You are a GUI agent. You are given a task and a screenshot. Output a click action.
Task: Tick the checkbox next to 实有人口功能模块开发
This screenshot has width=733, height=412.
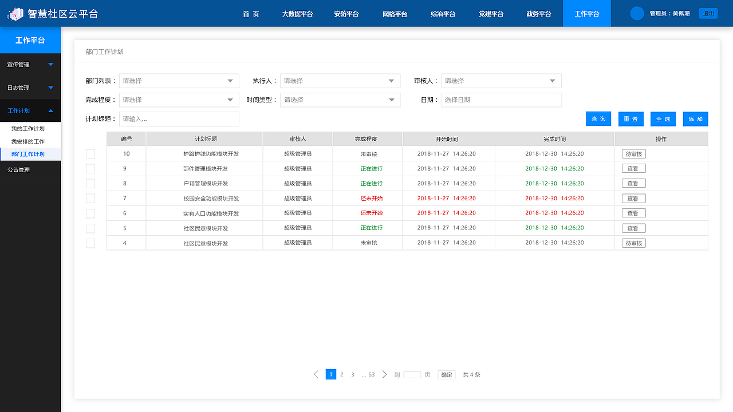90,212
